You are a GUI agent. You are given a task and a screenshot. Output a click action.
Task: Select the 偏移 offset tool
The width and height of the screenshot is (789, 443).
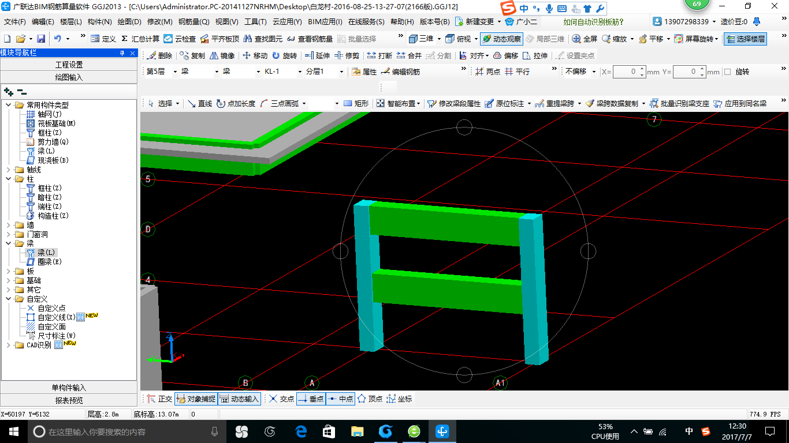[506, 56]
